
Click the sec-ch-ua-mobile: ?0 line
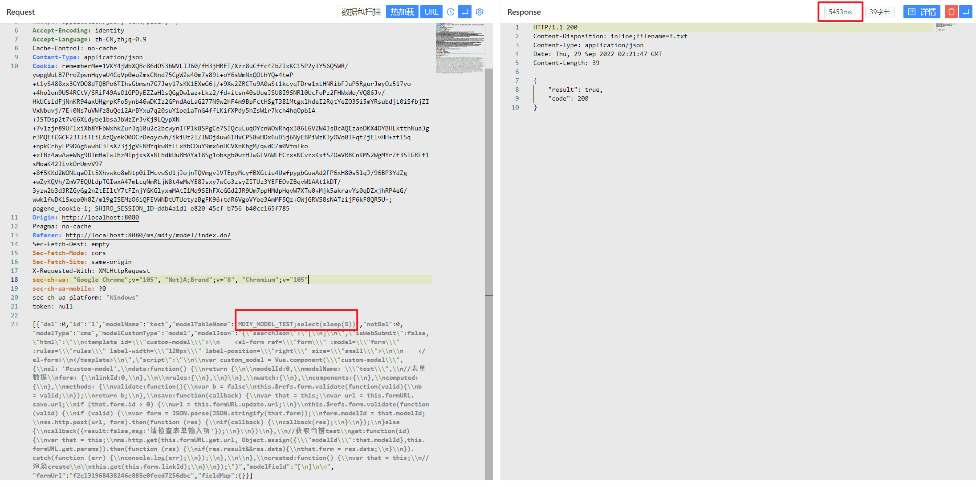click(69, 288)
